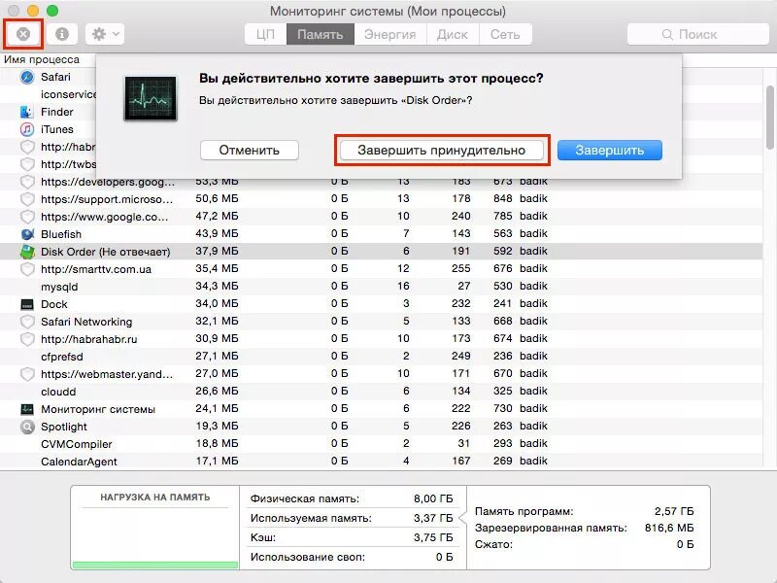Click the vertical scrollbar of process list
The image size is (777, 583).
tap(769, 118)
